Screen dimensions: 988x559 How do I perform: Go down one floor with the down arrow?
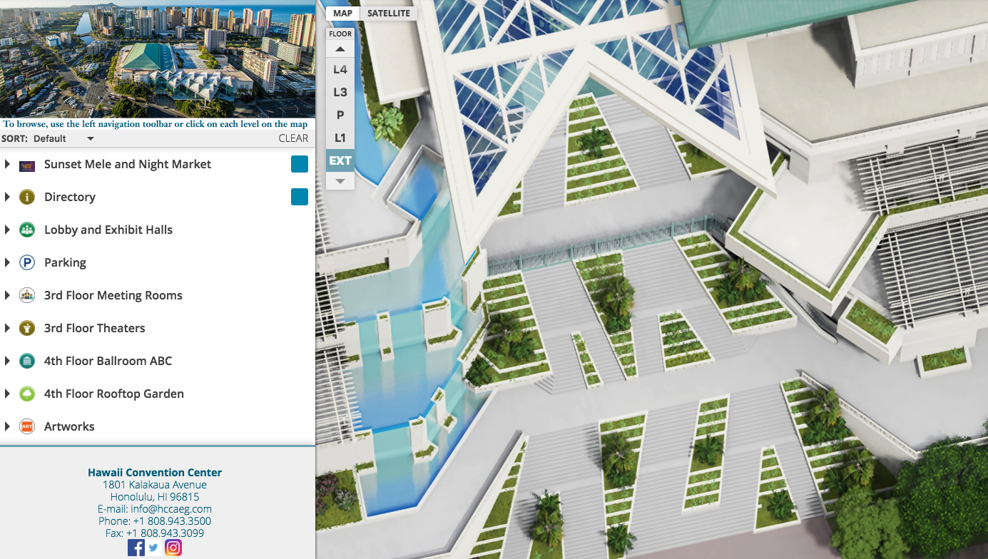340,181
